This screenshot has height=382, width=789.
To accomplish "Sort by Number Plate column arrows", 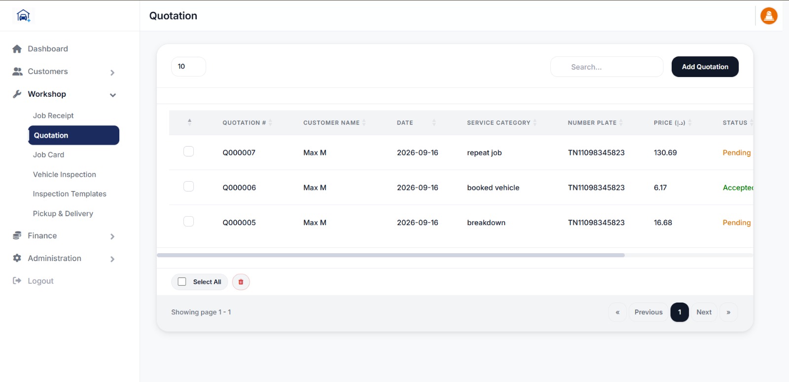I will point(621,123).
